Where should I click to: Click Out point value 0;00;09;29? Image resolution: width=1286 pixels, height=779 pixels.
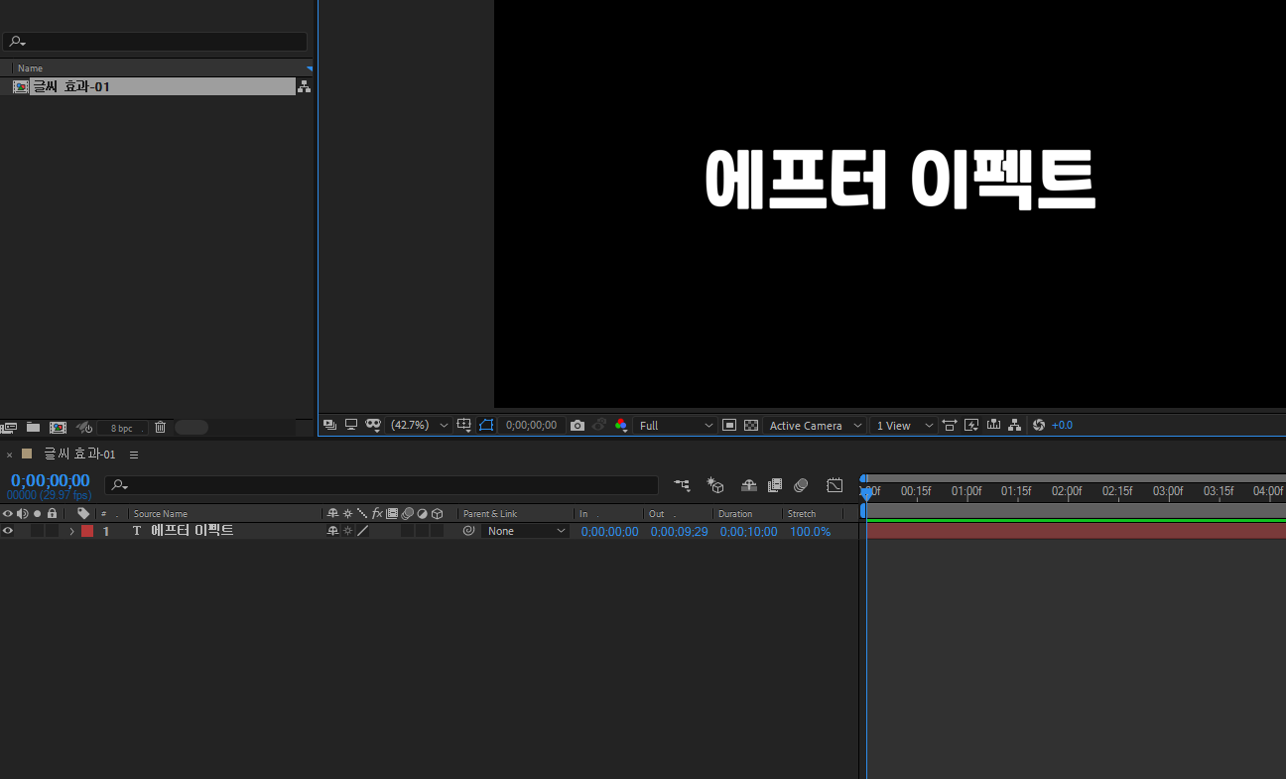pos(679,531)
